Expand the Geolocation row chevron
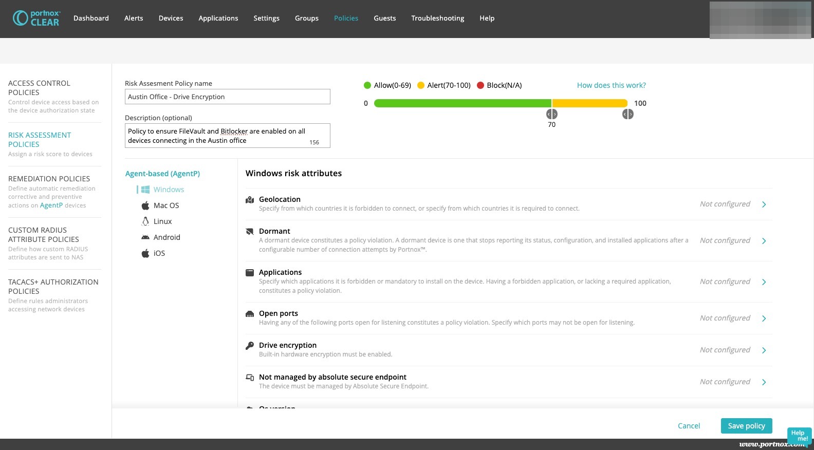The height and width of the screenshot is (450, 814). pos(764,204)
